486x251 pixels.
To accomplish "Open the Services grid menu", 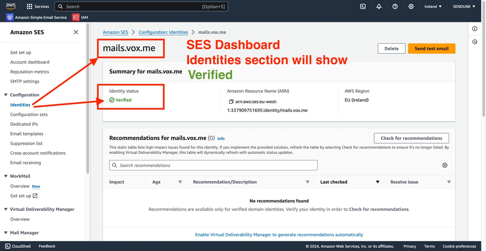I will coord(38,6).
